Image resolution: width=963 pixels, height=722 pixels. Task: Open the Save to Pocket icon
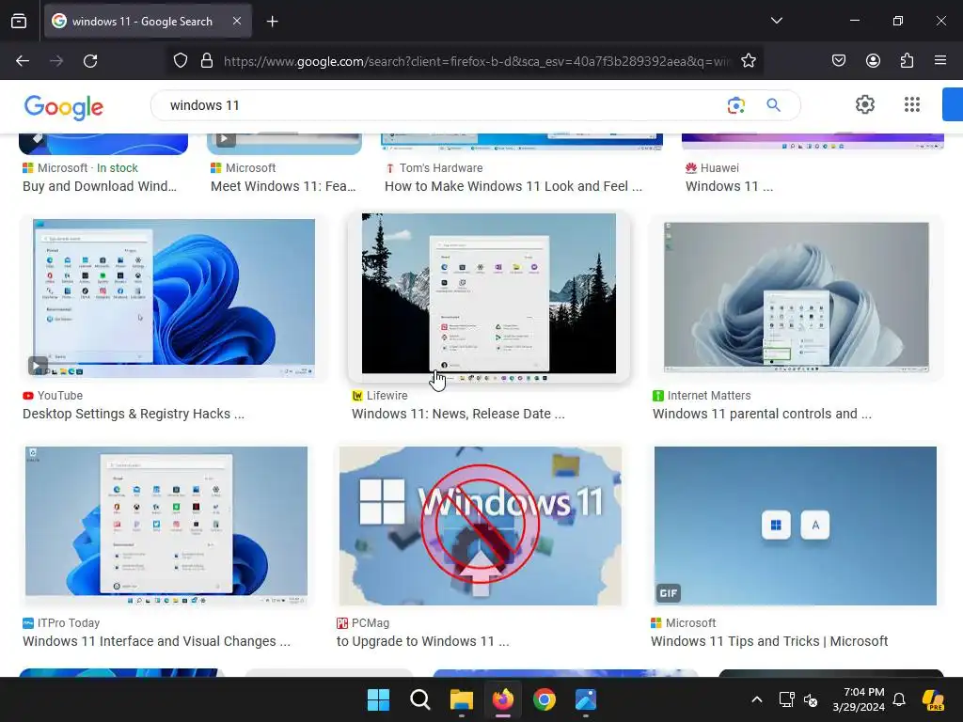(x=838, y=61)
